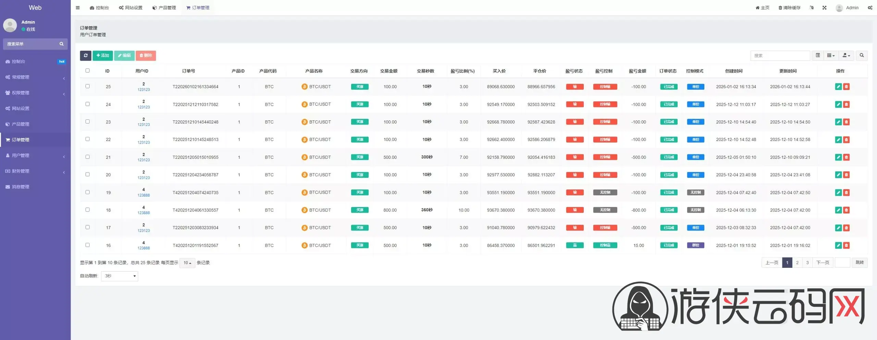Viewport: 877px width, 340px height.
Task: Click the magnifier icon in sidebar search
Action: click(x=62, y=44)
